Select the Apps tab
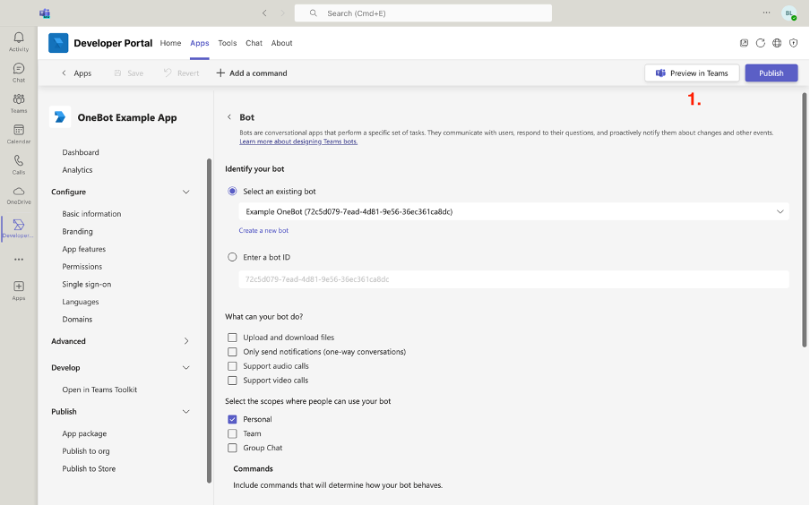 click(200, 43)
